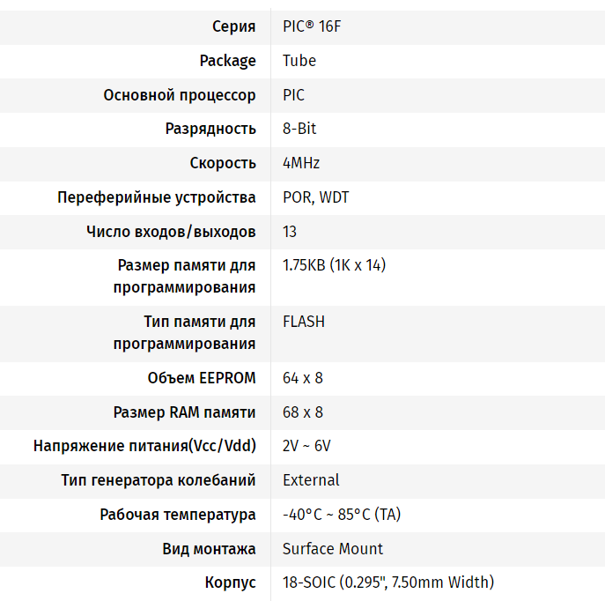Select the "Tube" package value
605x601 pixels.
[x=299, y=61]
